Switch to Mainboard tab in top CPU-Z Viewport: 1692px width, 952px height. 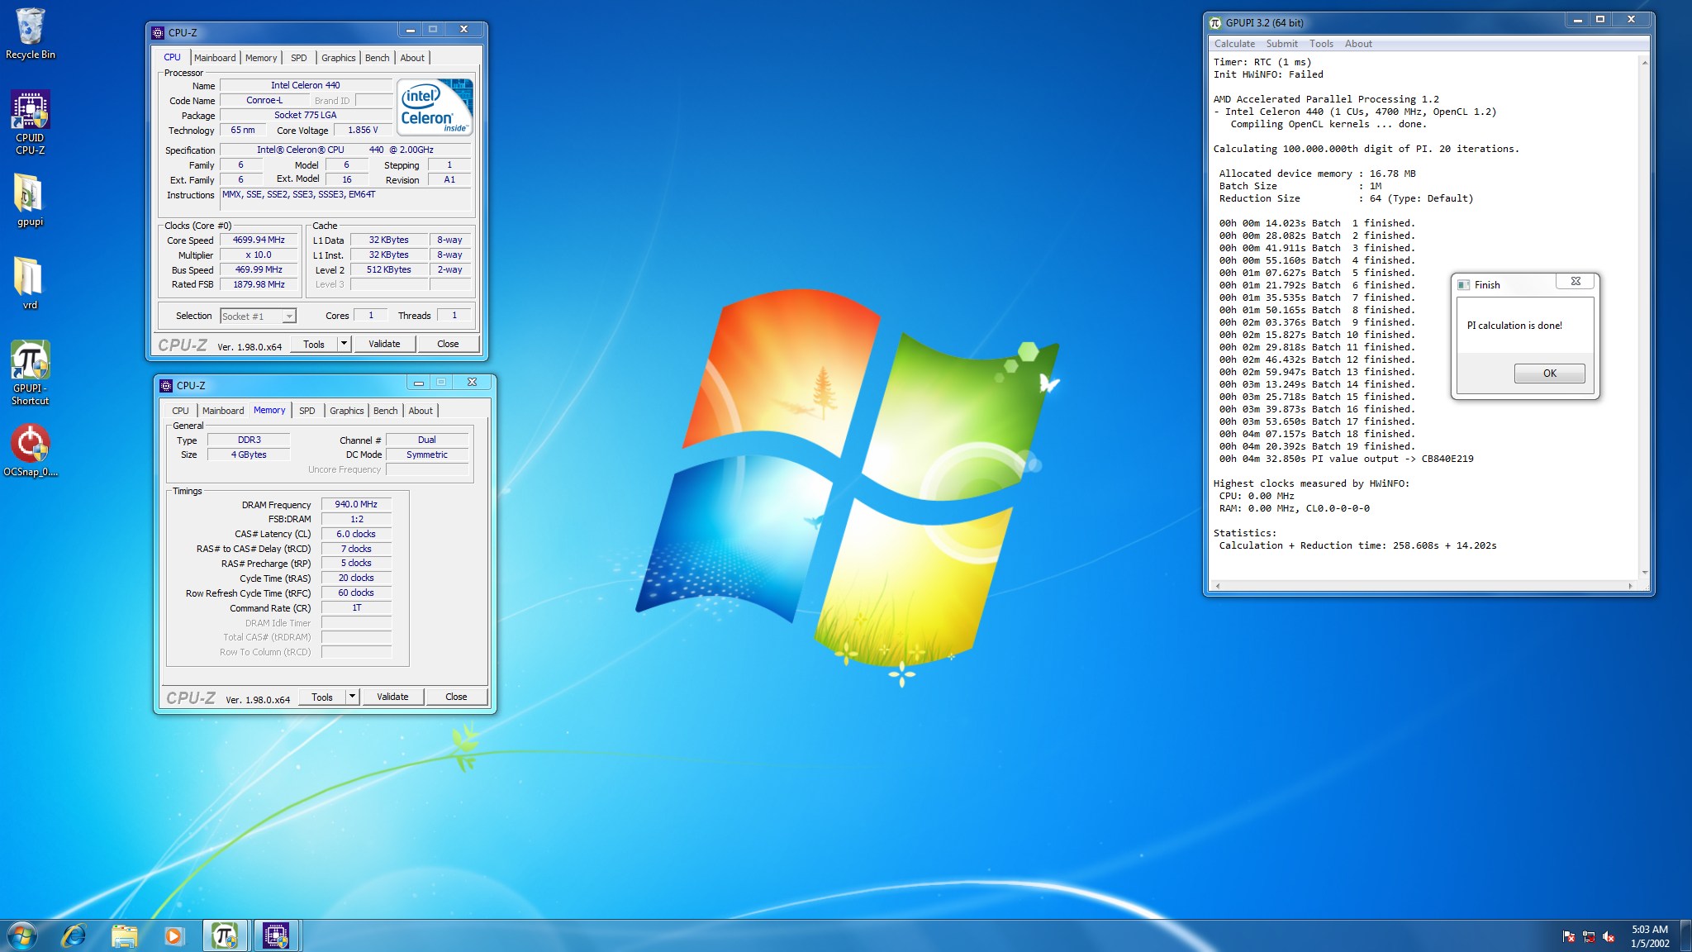coord(215,58)
